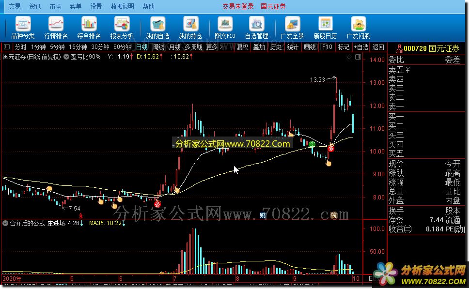The height and width of the screenshot is (289, 470).
Task: Click the MA35: 10.22 indicator value
Action: (x=105, y=223)
